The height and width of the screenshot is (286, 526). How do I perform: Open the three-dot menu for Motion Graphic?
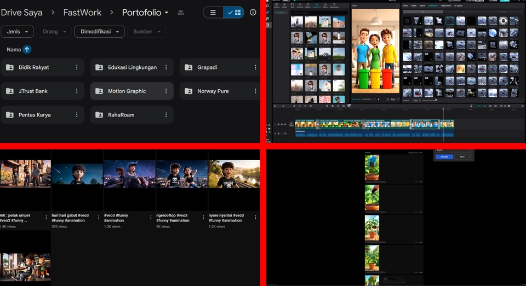pos(166,91)
